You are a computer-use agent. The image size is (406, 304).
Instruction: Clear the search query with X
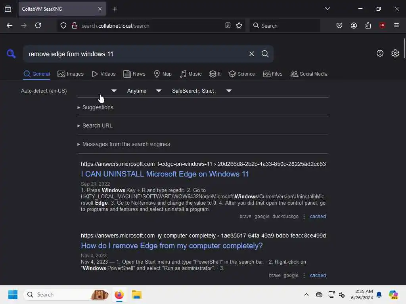(x=251, y=54)
